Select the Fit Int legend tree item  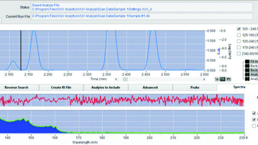tap(254, 61)
